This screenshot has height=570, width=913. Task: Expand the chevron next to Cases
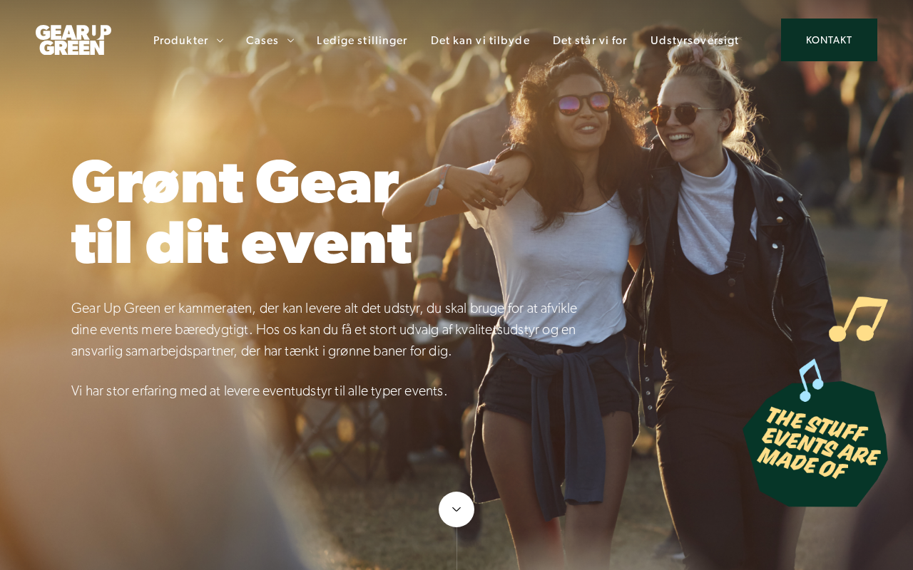[290, 41]
